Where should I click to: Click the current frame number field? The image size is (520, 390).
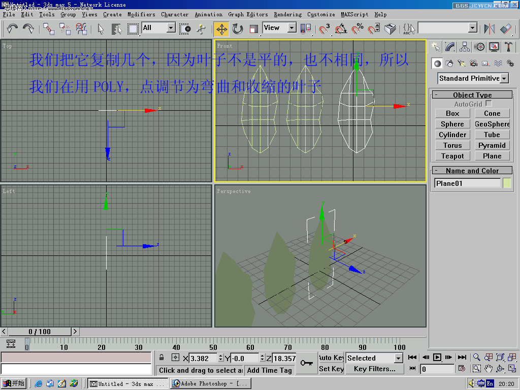point(437,369)
